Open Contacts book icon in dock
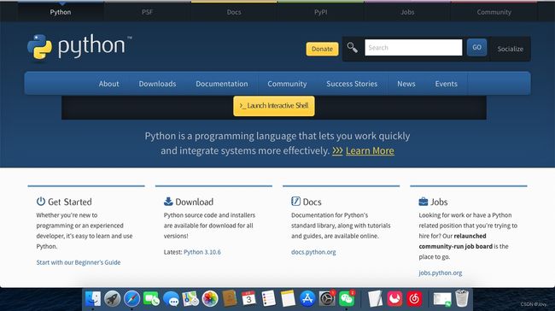Viewport: 555px width, 311px height. click(230, 298)
